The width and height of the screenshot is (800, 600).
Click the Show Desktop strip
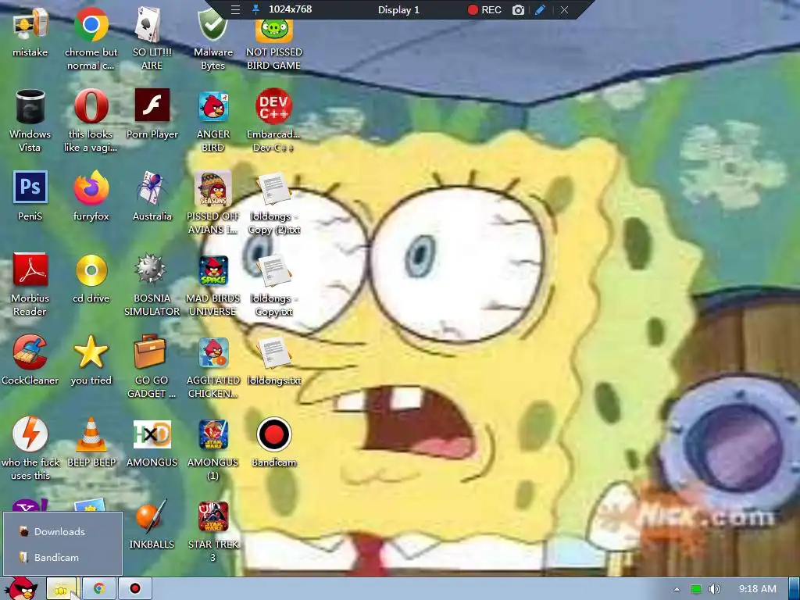point(795,589)
